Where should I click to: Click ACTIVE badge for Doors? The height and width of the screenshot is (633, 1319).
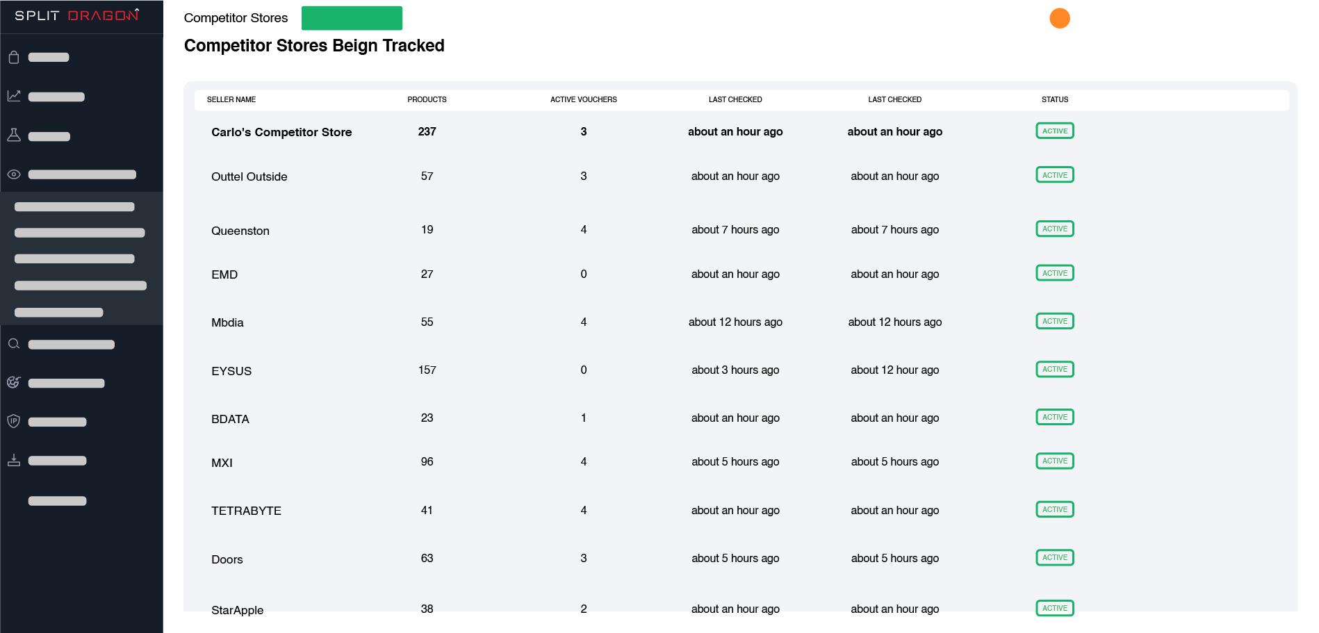pyautogui.click(x=1055, y=557)
